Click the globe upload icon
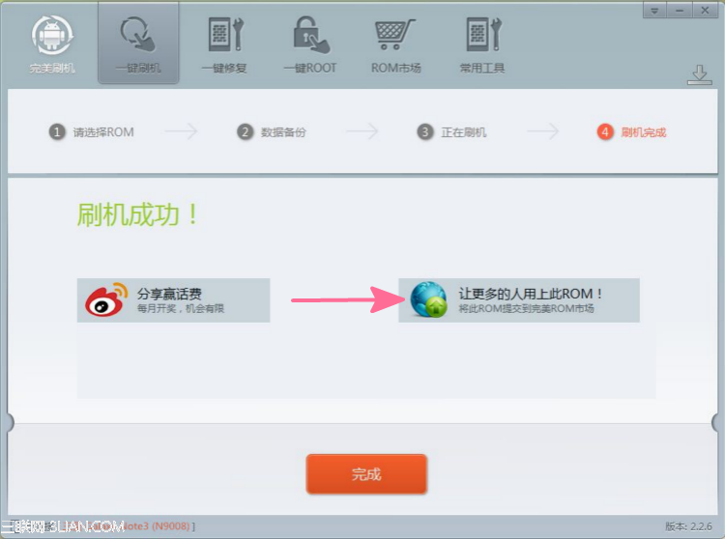The height and width of the screenshot is (539, 725). pyautogui.click(x=428, y=300)
